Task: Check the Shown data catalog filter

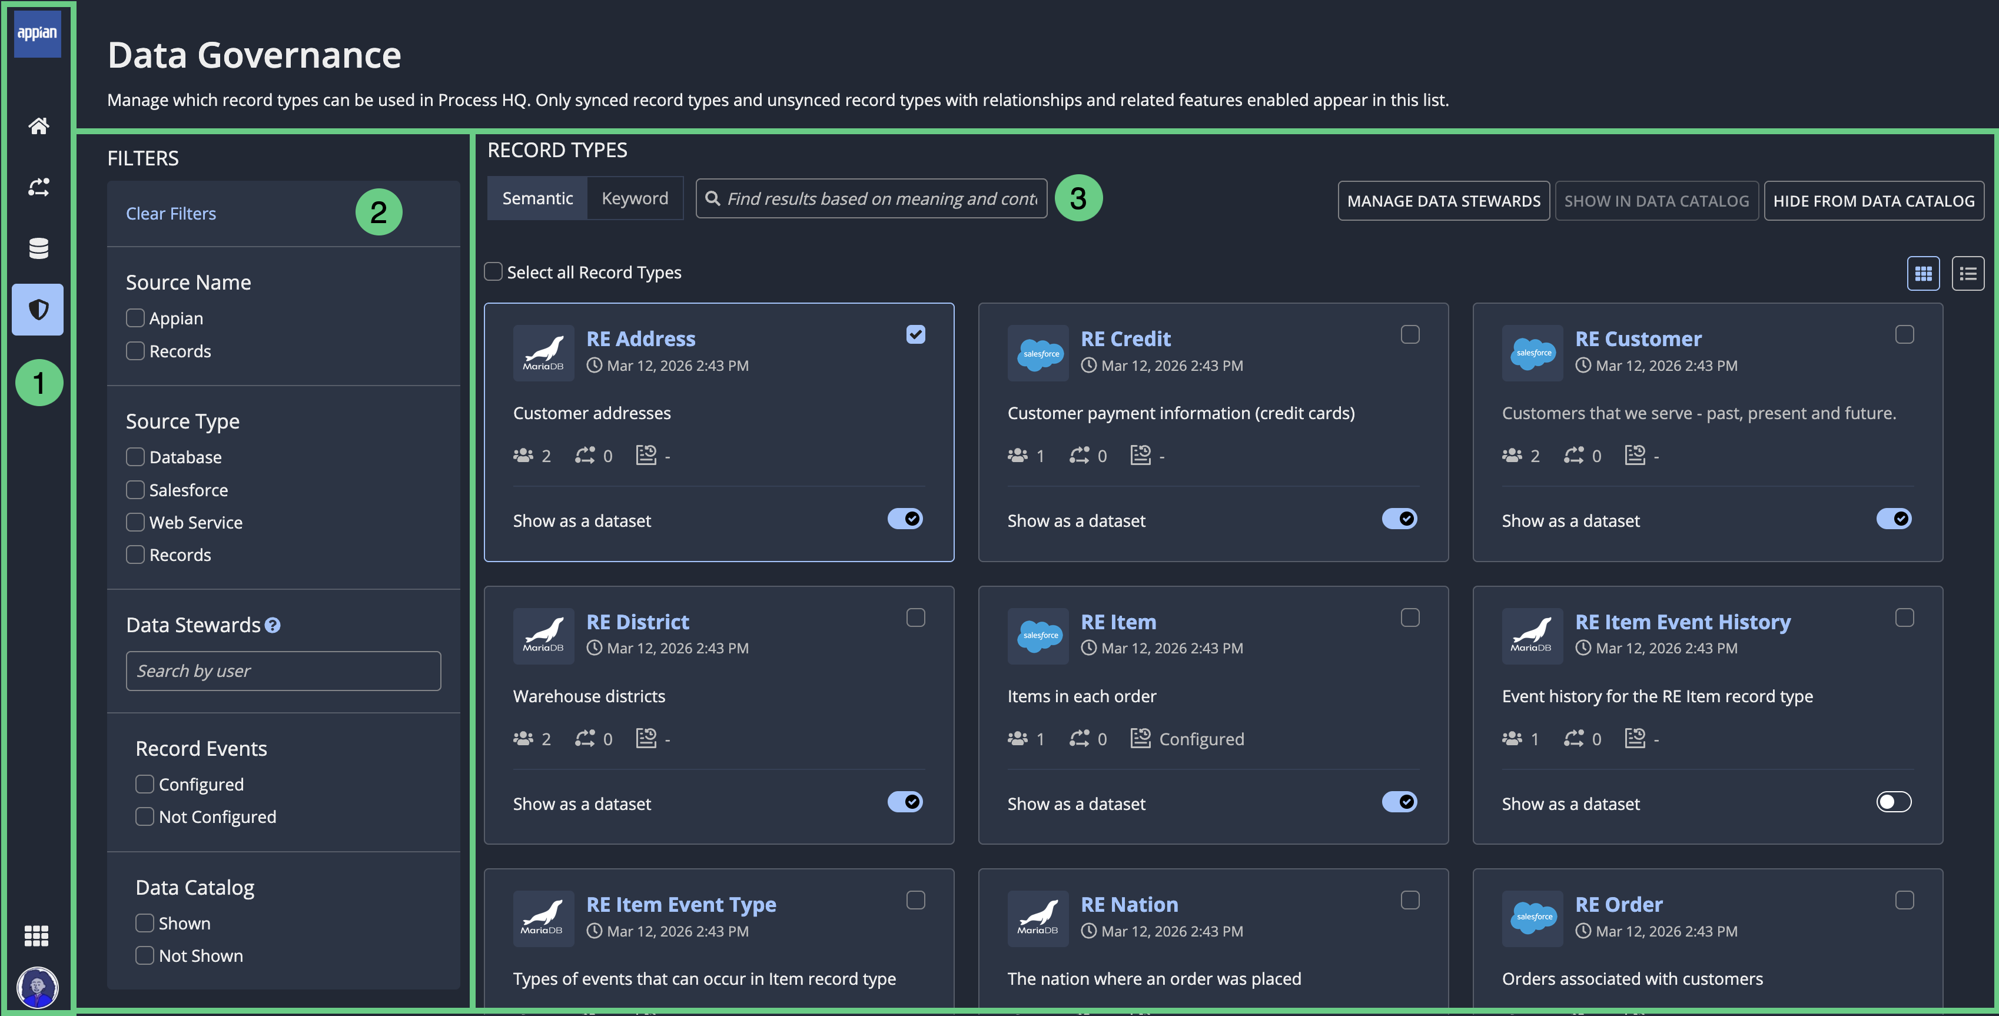Action: point(144,923)
